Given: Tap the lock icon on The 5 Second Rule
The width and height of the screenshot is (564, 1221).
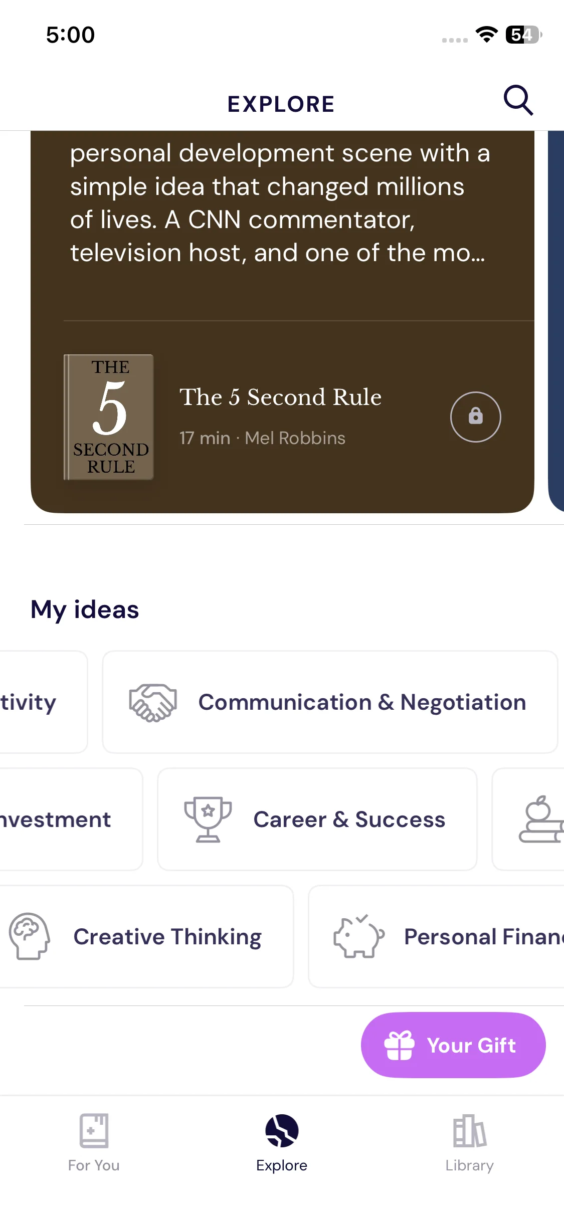Looking at the screenshot, I should click(x=475, y=417).
